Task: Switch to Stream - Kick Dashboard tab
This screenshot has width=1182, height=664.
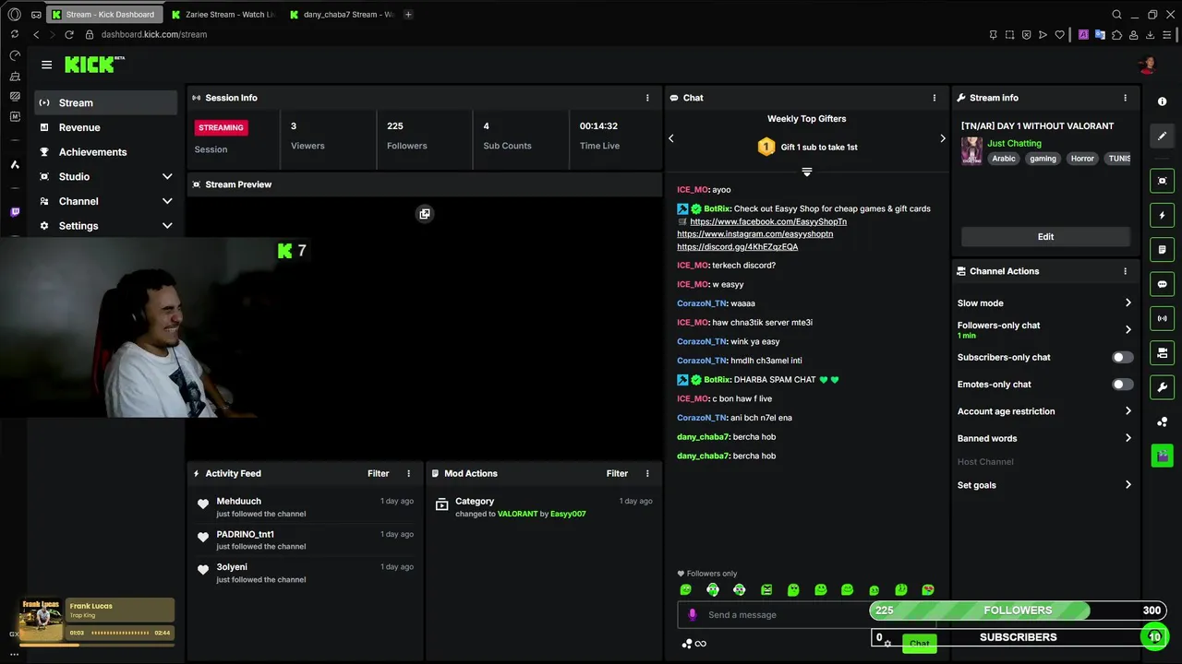Action: (105, 15)
